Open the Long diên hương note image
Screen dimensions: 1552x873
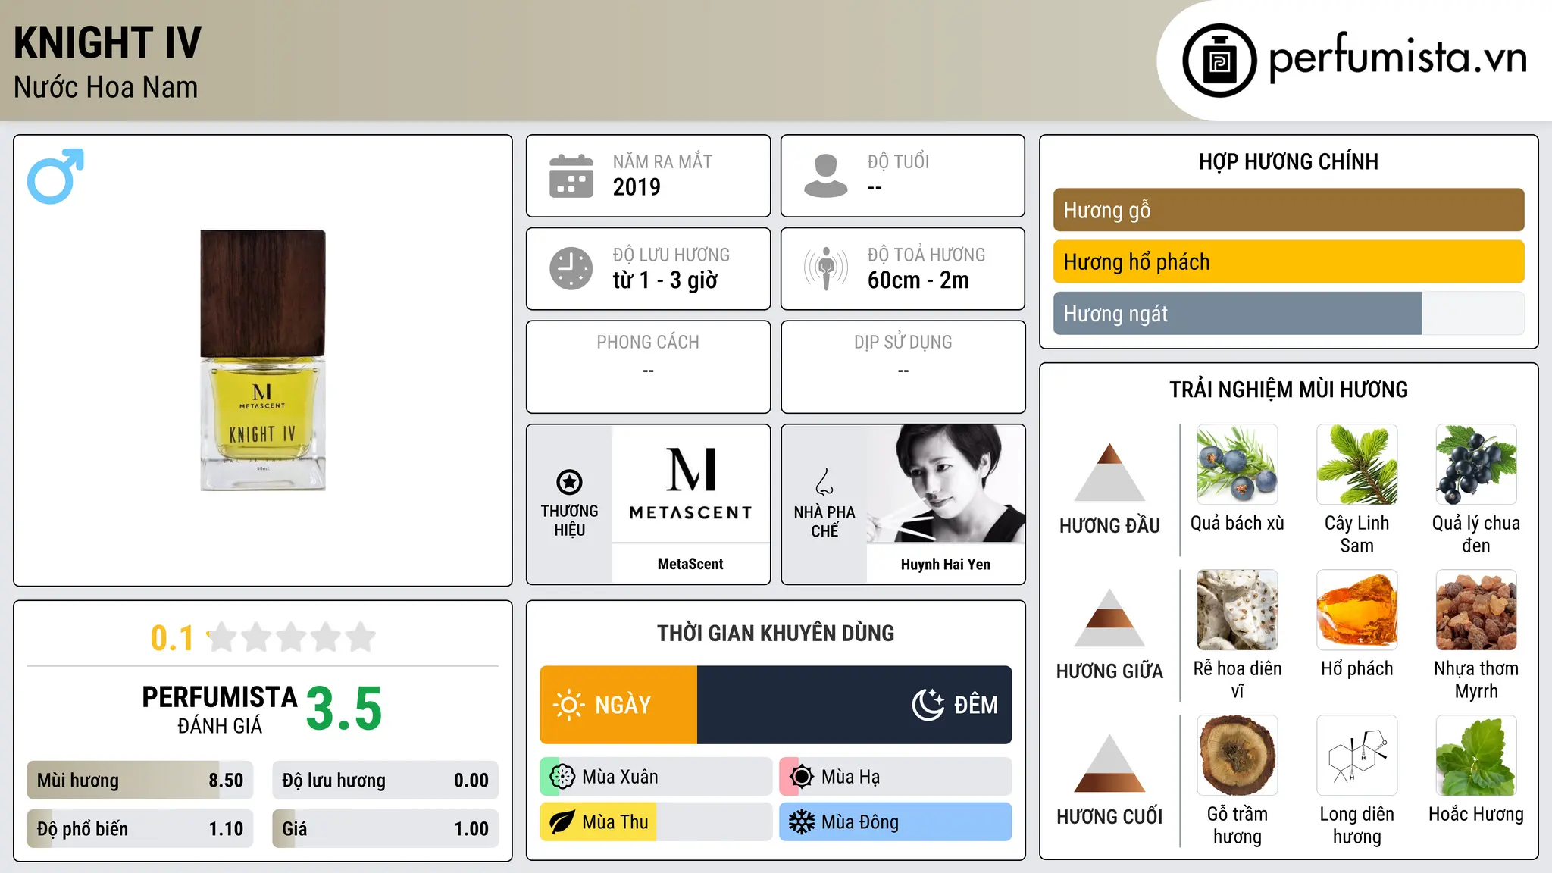(1357, 756)
